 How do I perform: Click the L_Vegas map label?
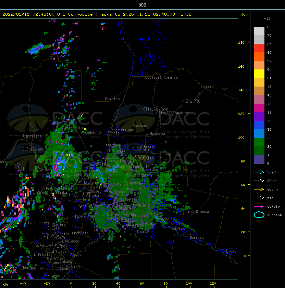tap(40, 193)
